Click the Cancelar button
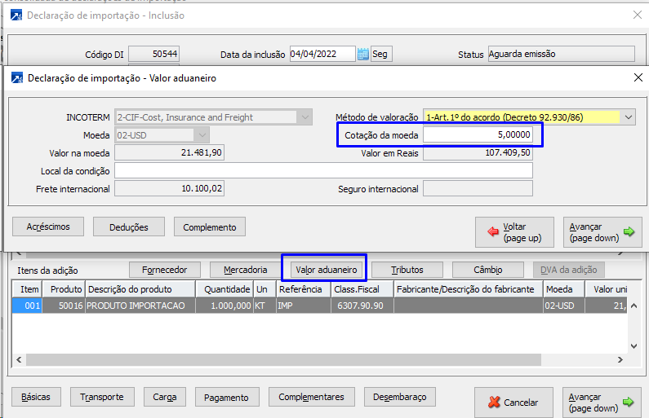The height and width of the screenshot is (418, 649). (x=513, y=403)
